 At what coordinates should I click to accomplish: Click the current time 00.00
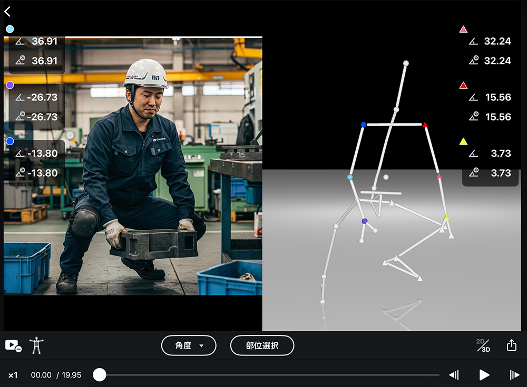coord(41,375)
